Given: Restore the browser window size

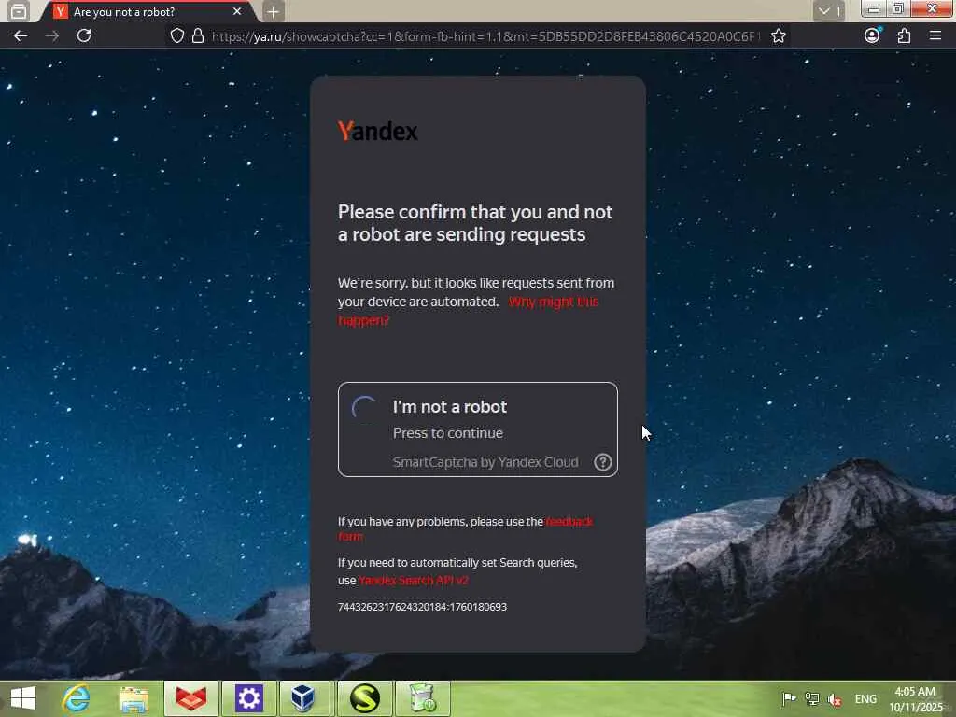Looking at the screenshot, I should 898,8.
